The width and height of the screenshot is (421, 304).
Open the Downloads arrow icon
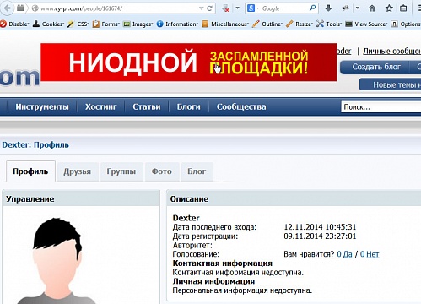328,8
